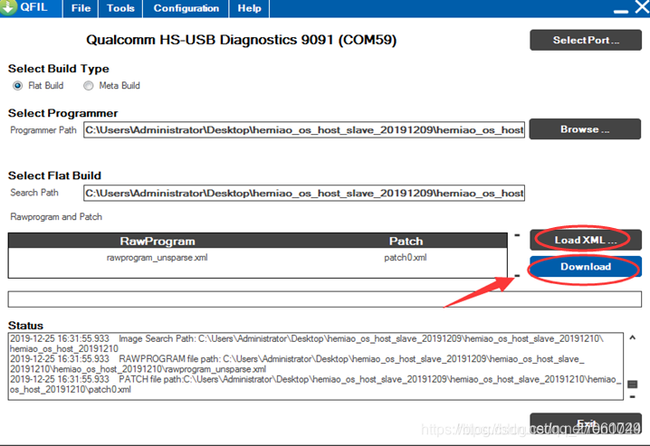Minimize the QFIL window
Screen dimensions: 650x446
click(x=620, y=12)
